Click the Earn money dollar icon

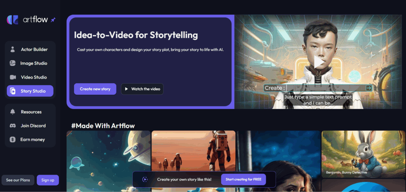[12, 139]
